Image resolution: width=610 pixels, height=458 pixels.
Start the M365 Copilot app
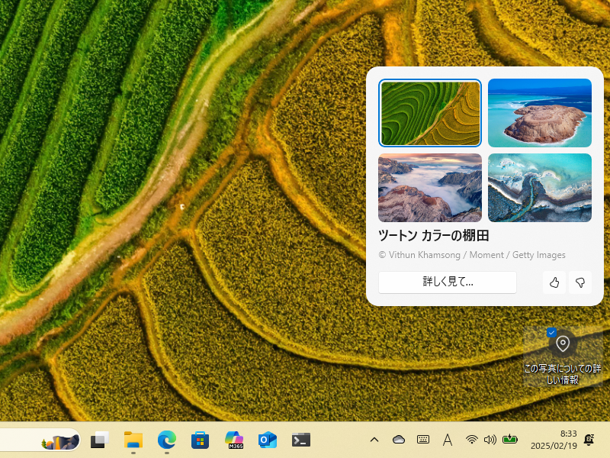point(234,439)
